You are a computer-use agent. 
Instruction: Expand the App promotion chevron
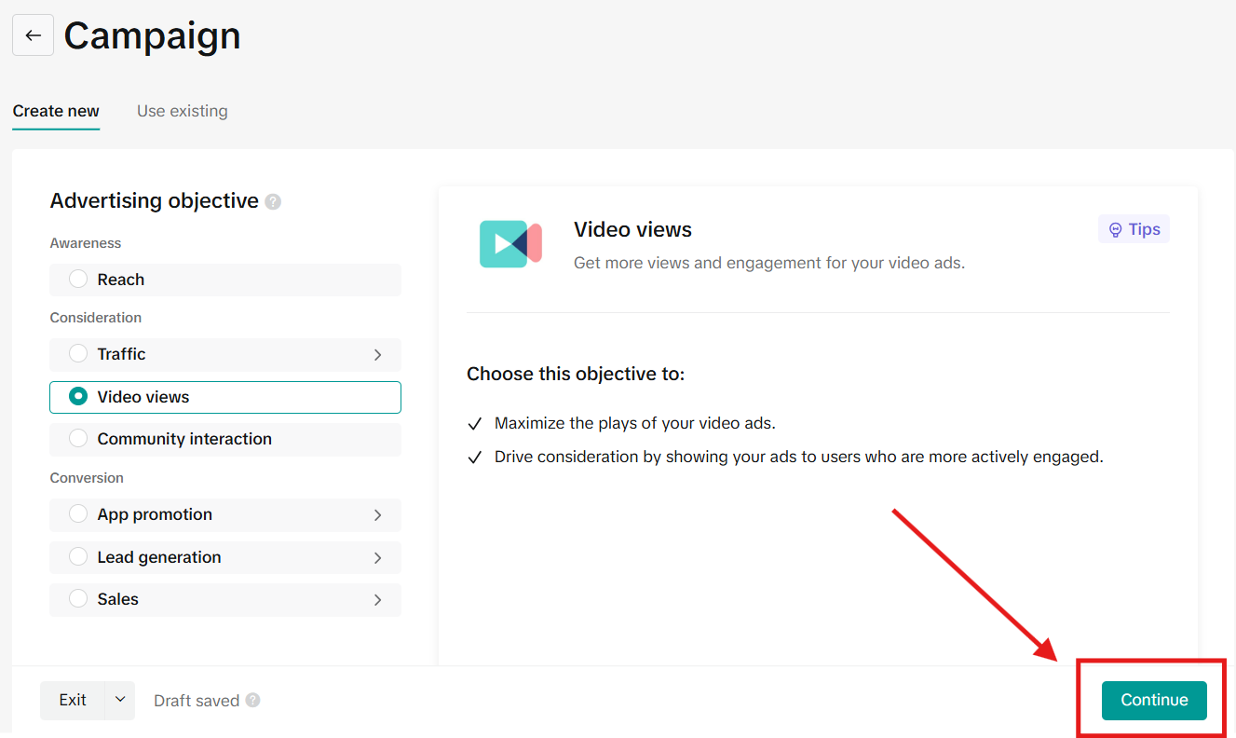(377, 515)
